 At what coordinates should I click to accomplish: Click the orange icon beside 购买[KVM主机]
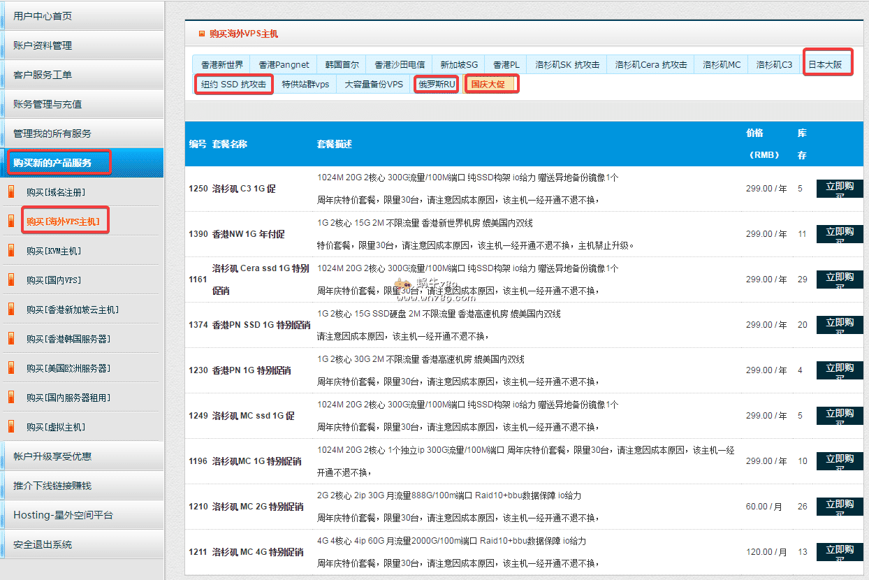click(10, 250)
